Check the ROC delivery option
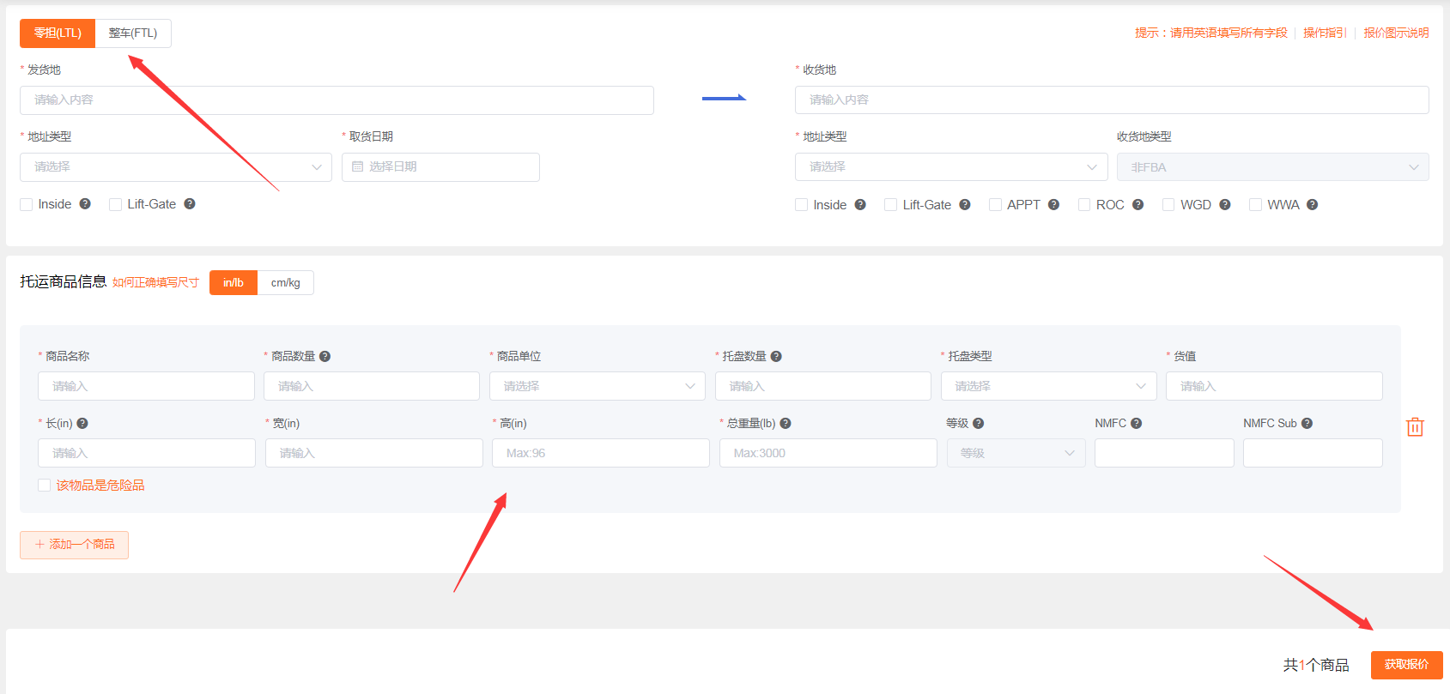Viewport: 1450px width, 694px height. (1084, 205)
